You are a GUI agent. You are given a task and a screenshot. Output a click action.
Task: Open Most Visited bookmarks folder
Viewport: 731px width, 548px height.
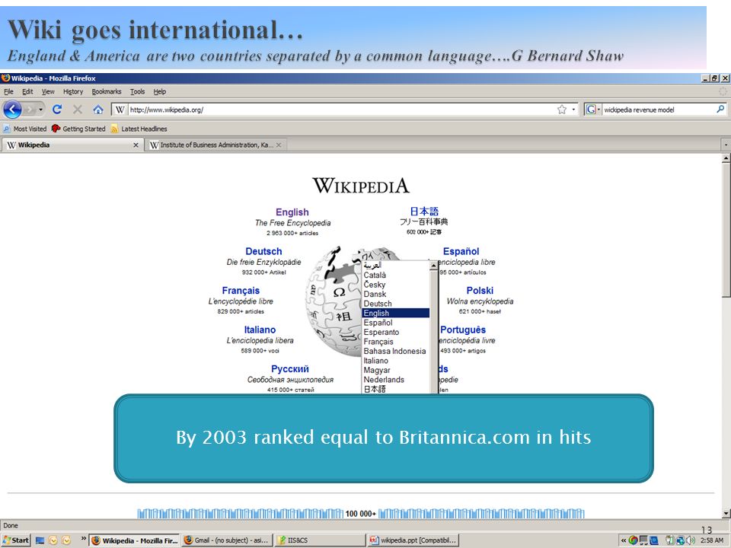tap(24, 129)
